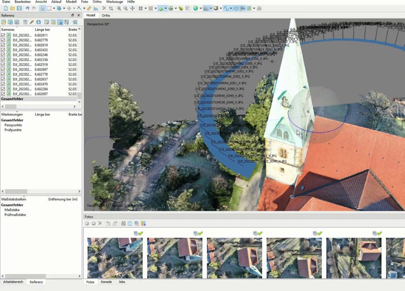This screenshot has width=405, height=291.
Task: Open dropdown arrow beside rectangle selection tool
Action: 54,8
